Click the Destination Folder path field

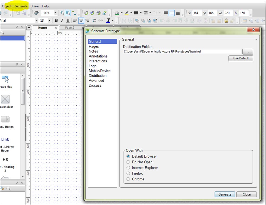(182, 52)
